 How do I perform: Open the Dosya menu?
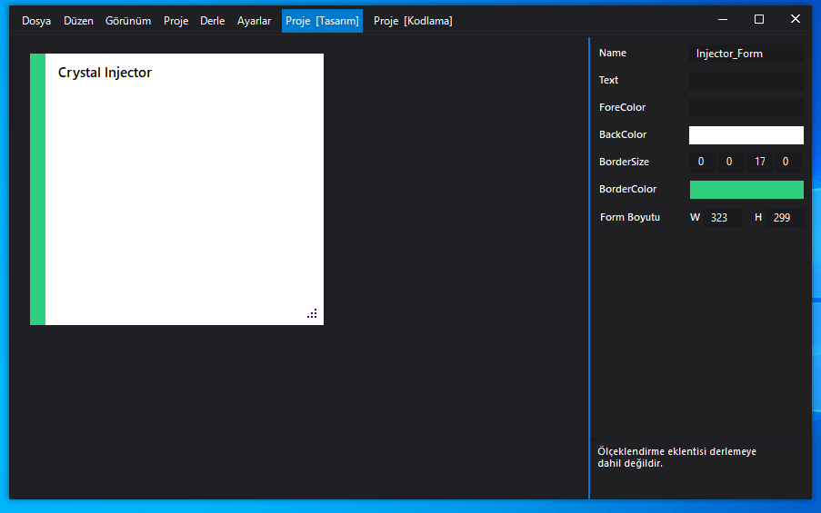[36, 21]
